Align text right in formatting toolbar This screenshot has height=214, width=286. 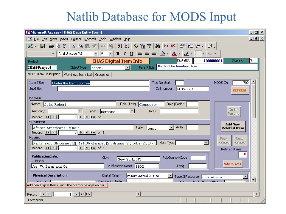[154, 54]
